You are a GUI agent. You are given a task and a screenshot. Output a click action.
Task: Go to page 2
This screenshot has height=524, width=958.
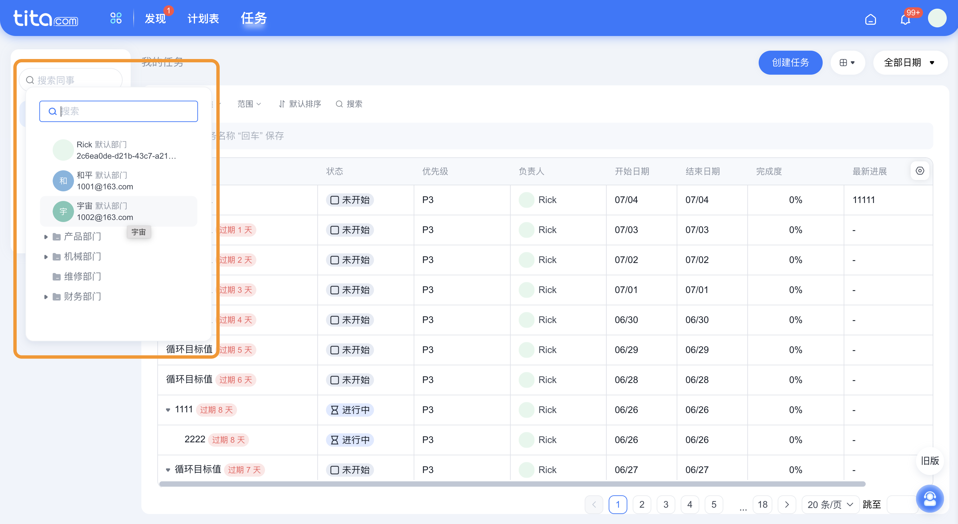642,504
